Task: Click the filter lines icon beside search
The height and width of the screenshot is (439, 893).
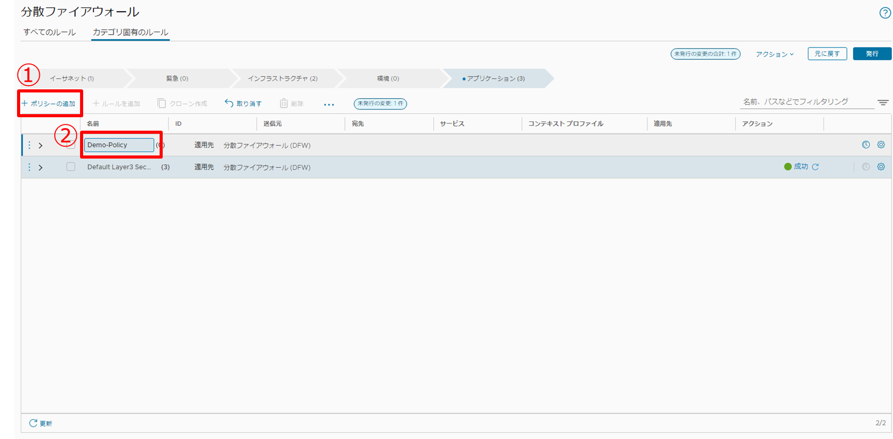Action: (x=883, y=103)
